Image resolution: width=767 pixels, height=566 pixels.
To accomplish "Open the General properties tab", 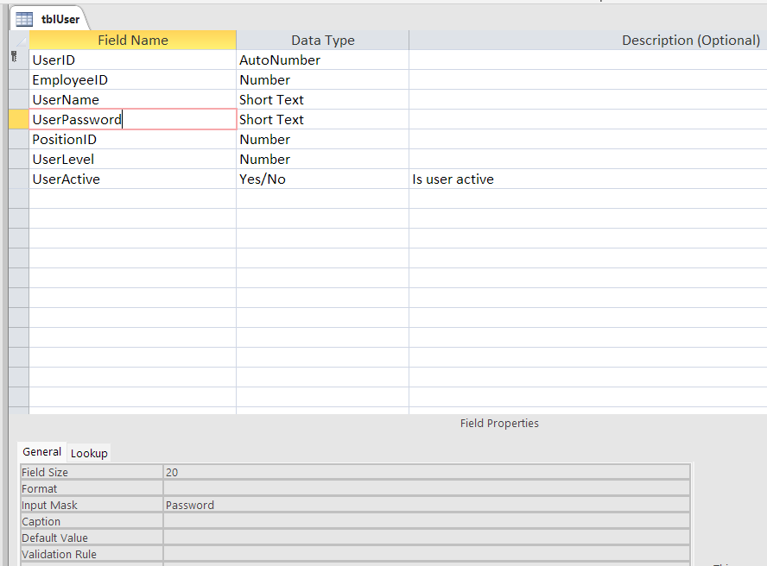I will click(x=41, y=452).
